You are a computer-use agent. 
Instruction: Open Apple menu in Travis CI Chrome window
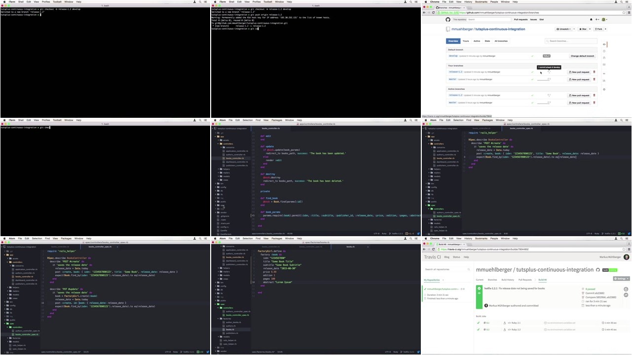pyautogui.click(x=426, y=239)
